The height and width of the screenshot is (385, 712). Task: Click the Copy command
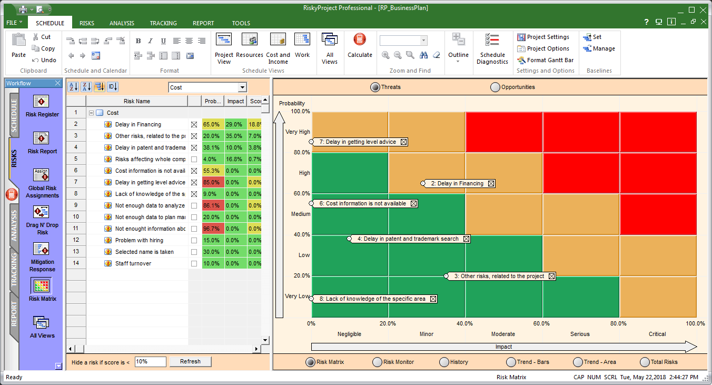pos(43,48)
